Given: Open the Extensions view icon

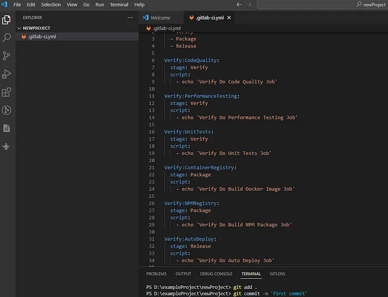Looking at the screenshot, I should tap(7, 92).
